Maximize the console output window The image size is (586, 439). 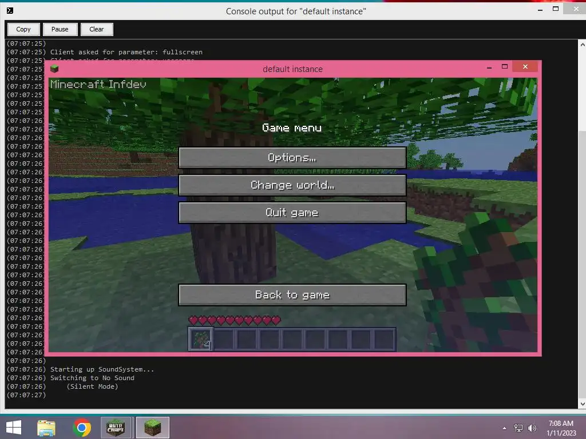tap(556, 9)
